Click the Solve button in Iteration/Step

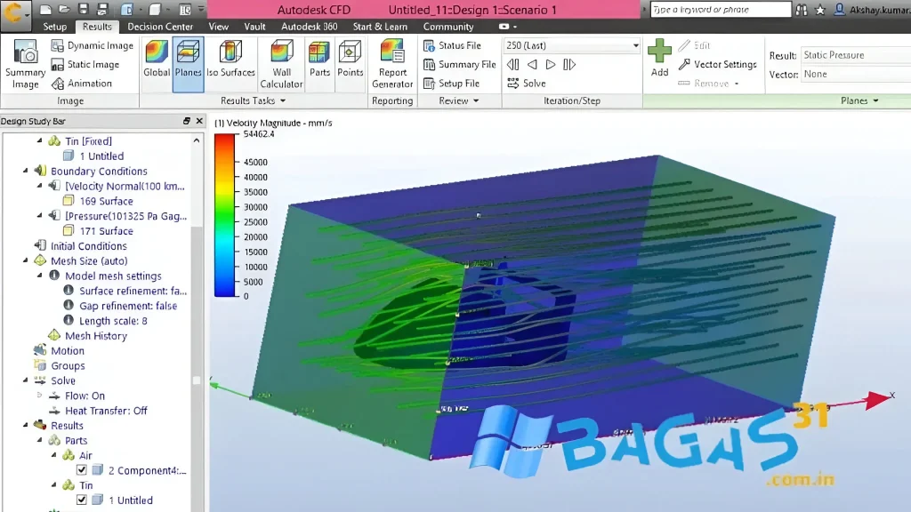point(527,84)
